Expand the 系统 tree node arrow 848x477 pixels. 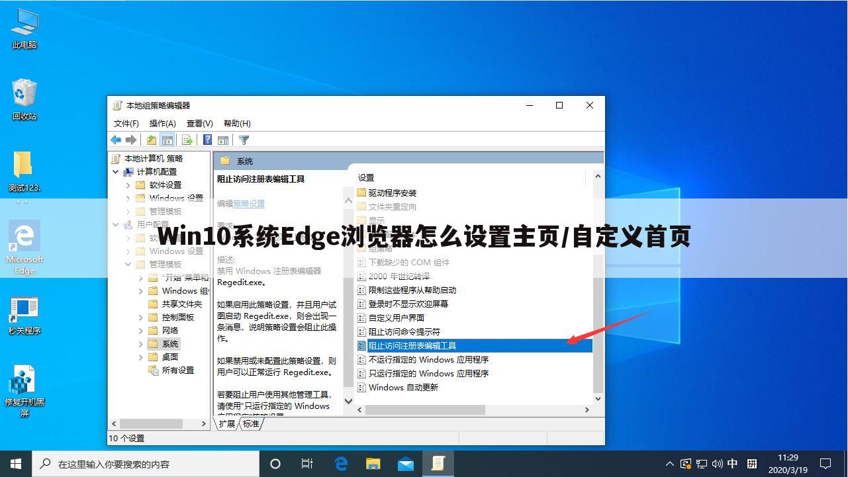coord(141,344)
